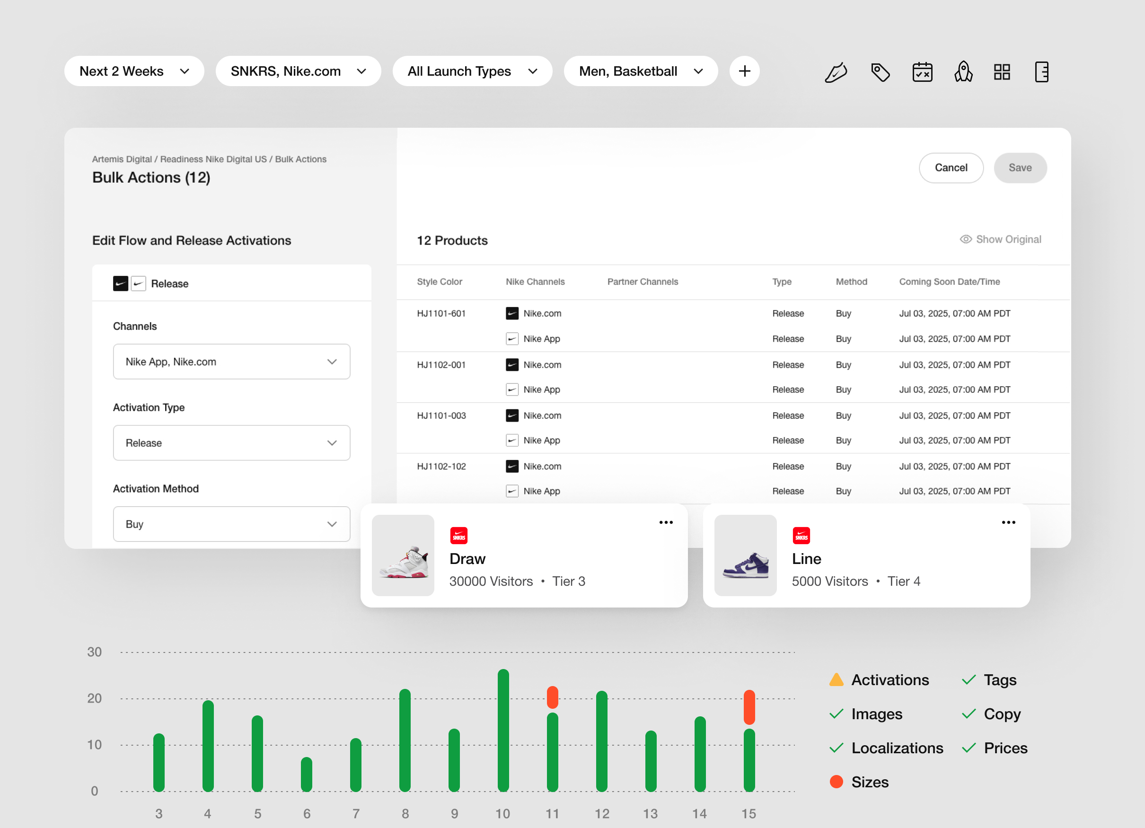Click the red Sizes status dot
This screenshot has height=828, width=1145.
(x=836, y=782)
